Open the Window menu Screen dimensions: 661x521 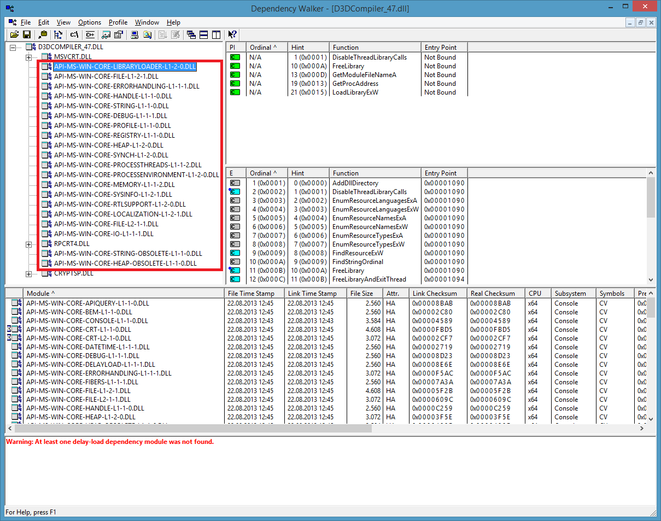click(x=147, y=22)
